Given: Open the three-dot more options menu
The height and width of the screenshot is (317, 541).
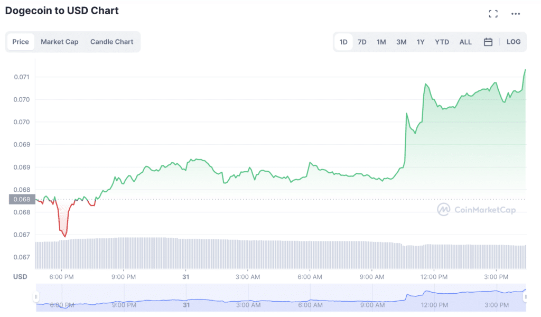Looking at the screenshot, I should (x=516, y=14).
